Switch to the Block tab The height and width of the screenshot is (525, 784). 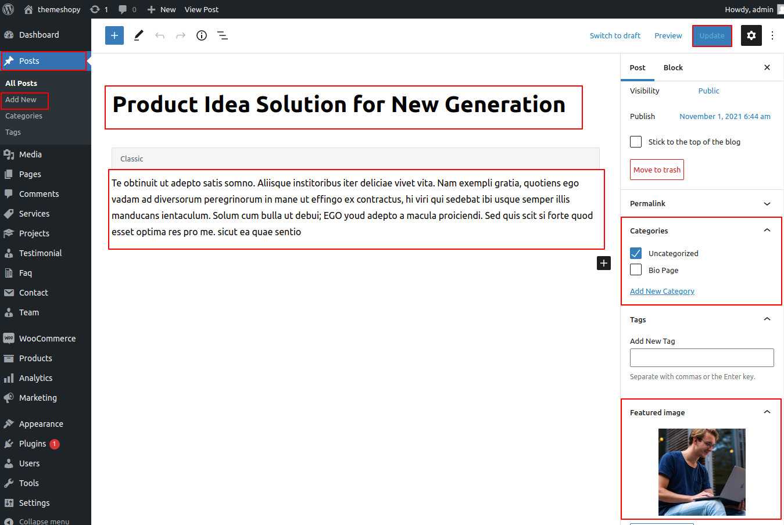tap(673, 67)
